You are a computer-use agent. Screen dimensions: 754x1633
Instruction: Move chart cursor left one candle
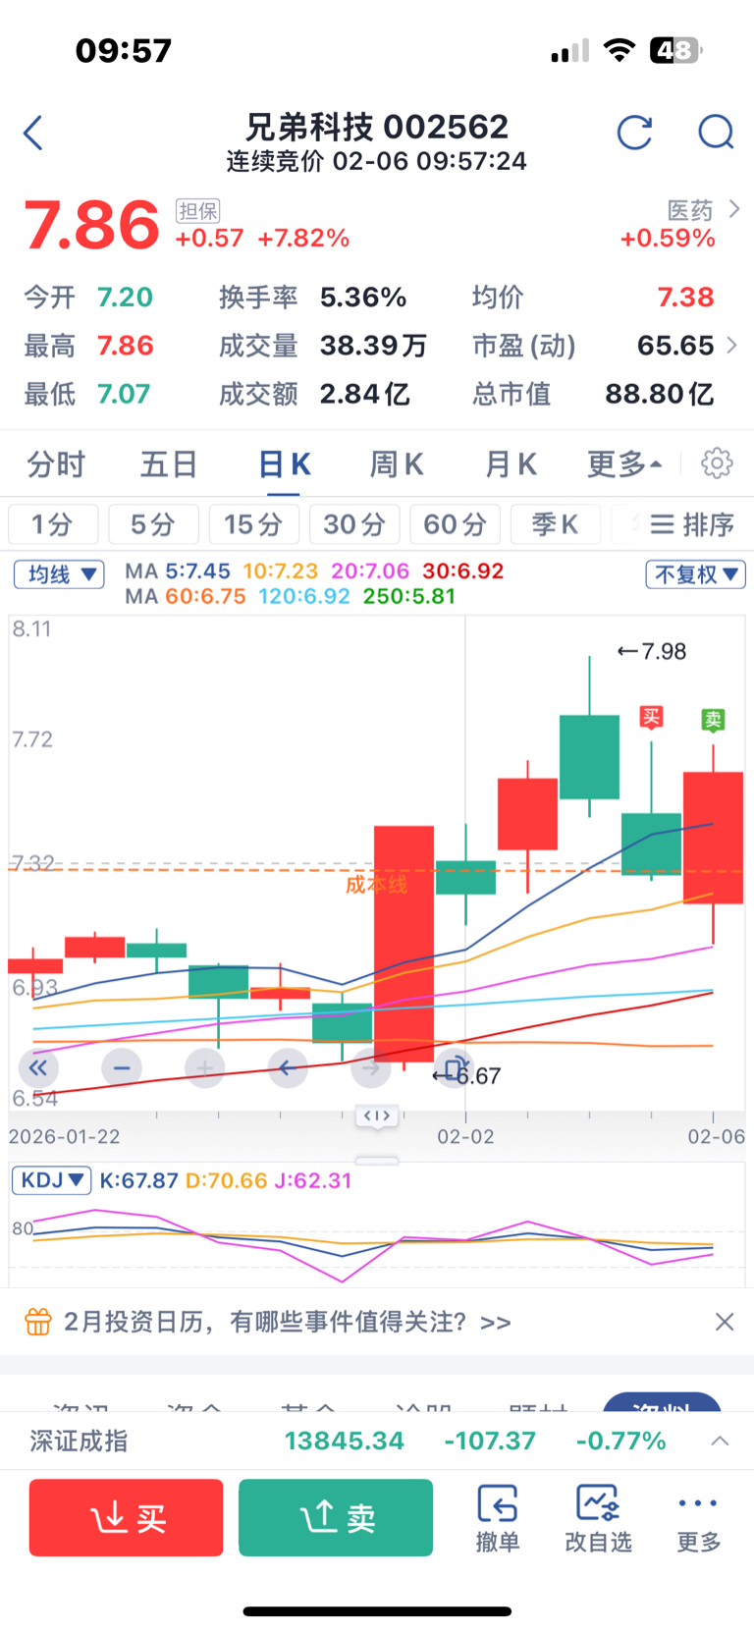[x=287, y=1067]
